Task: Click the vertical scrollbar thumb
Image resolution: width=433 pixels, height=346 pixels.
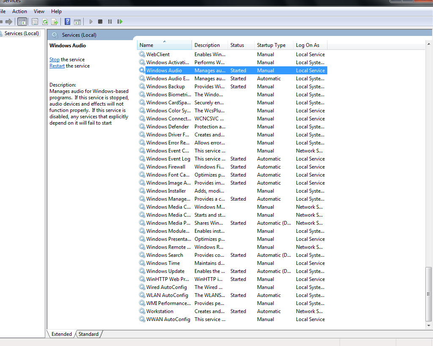Action: [x=429, y=294]
